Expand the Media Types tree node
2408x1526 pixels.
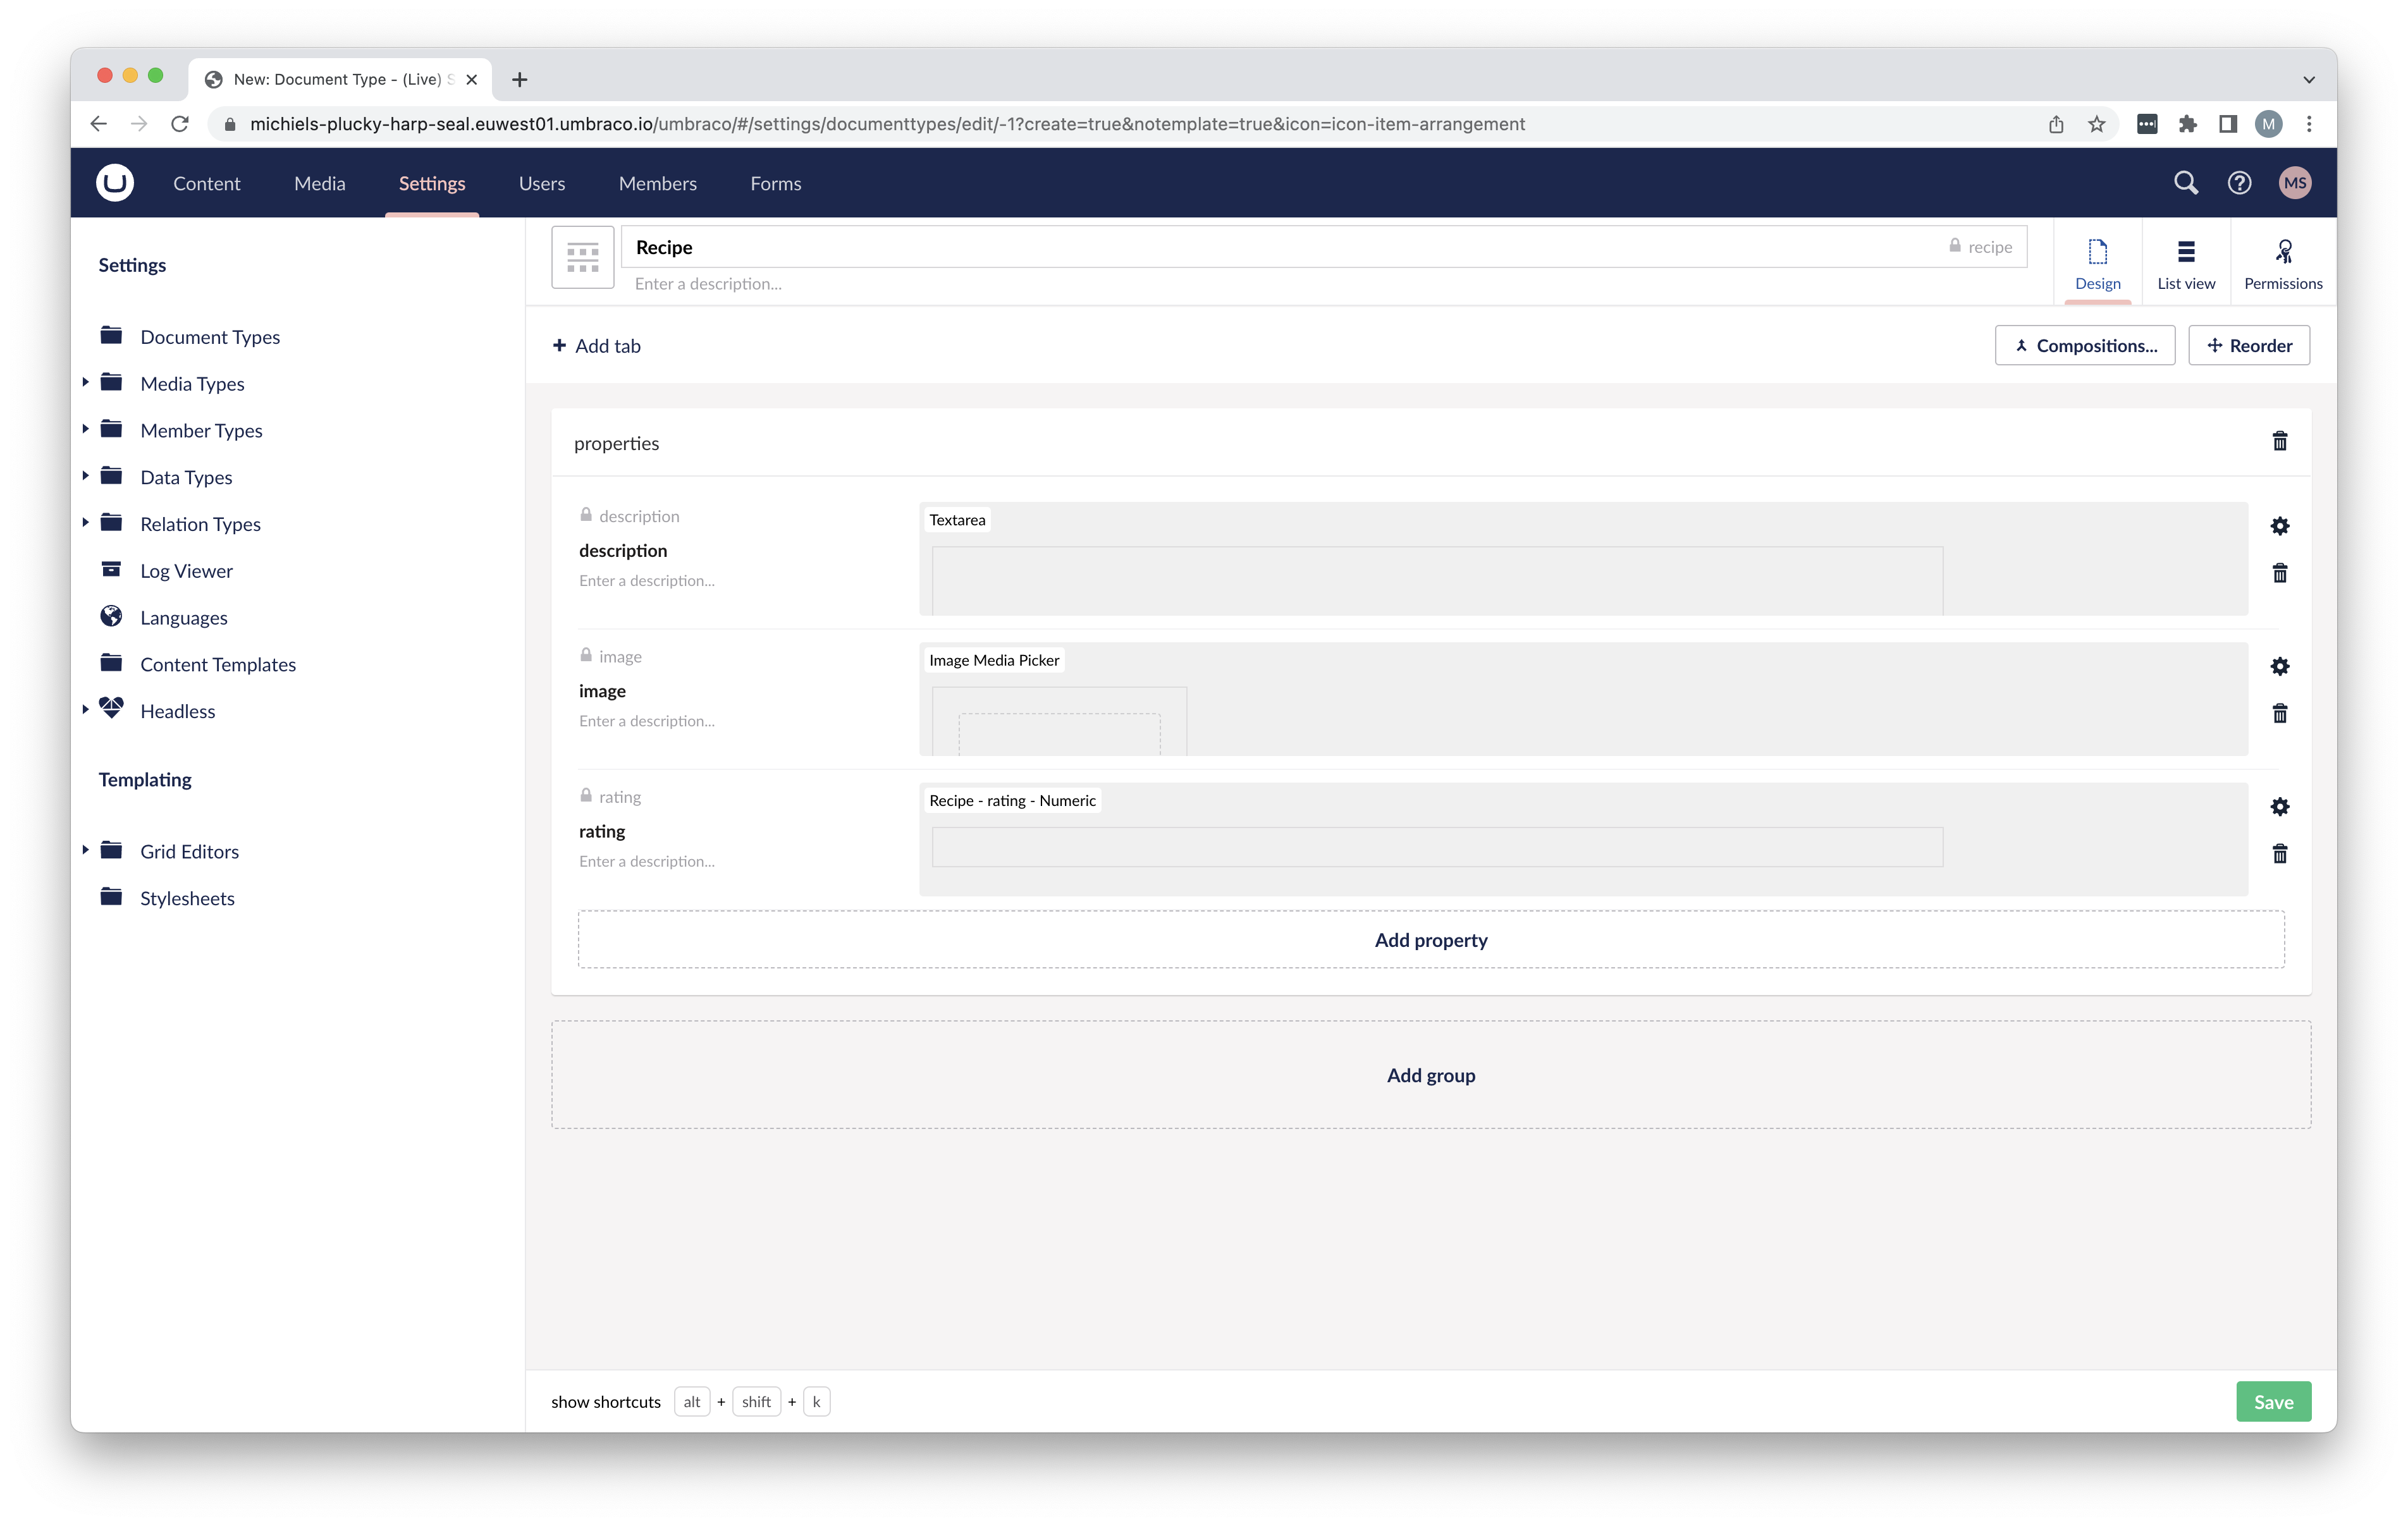click(x=85, y=382)
